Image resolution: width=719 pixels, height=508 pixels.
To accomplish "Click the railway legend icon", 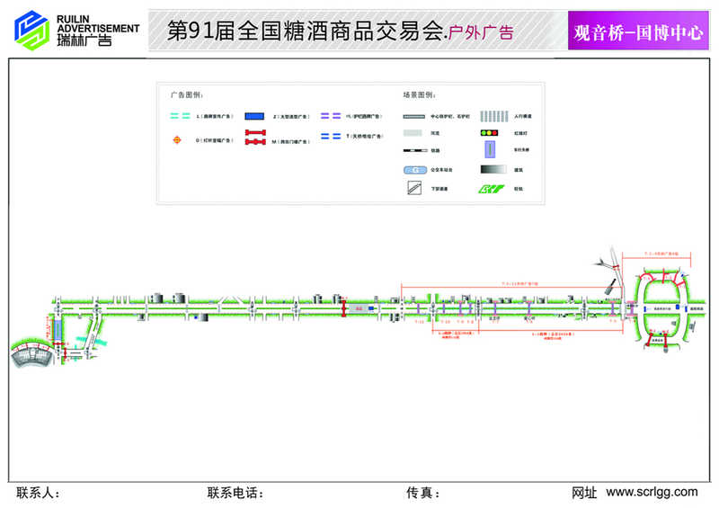I will (414, 150).
